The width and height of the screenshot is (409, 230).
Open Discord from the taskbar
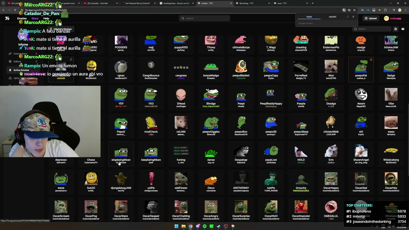click(x=197, y=226)
